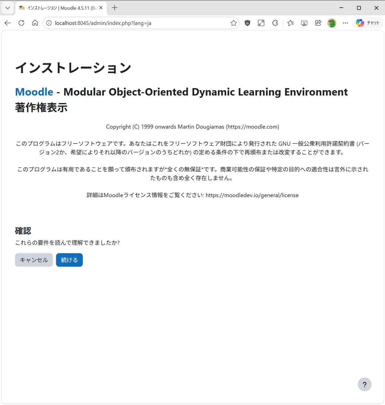This screenshot has width=385, height=405.
Task: Open the Moodle link in heading
Action: tap(34, 92)
